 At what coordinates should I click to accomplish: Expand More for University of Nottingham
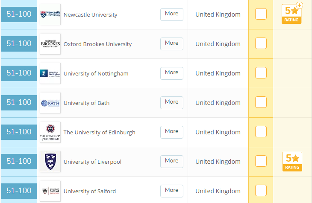pyautogui.click(x=171, y=73)
